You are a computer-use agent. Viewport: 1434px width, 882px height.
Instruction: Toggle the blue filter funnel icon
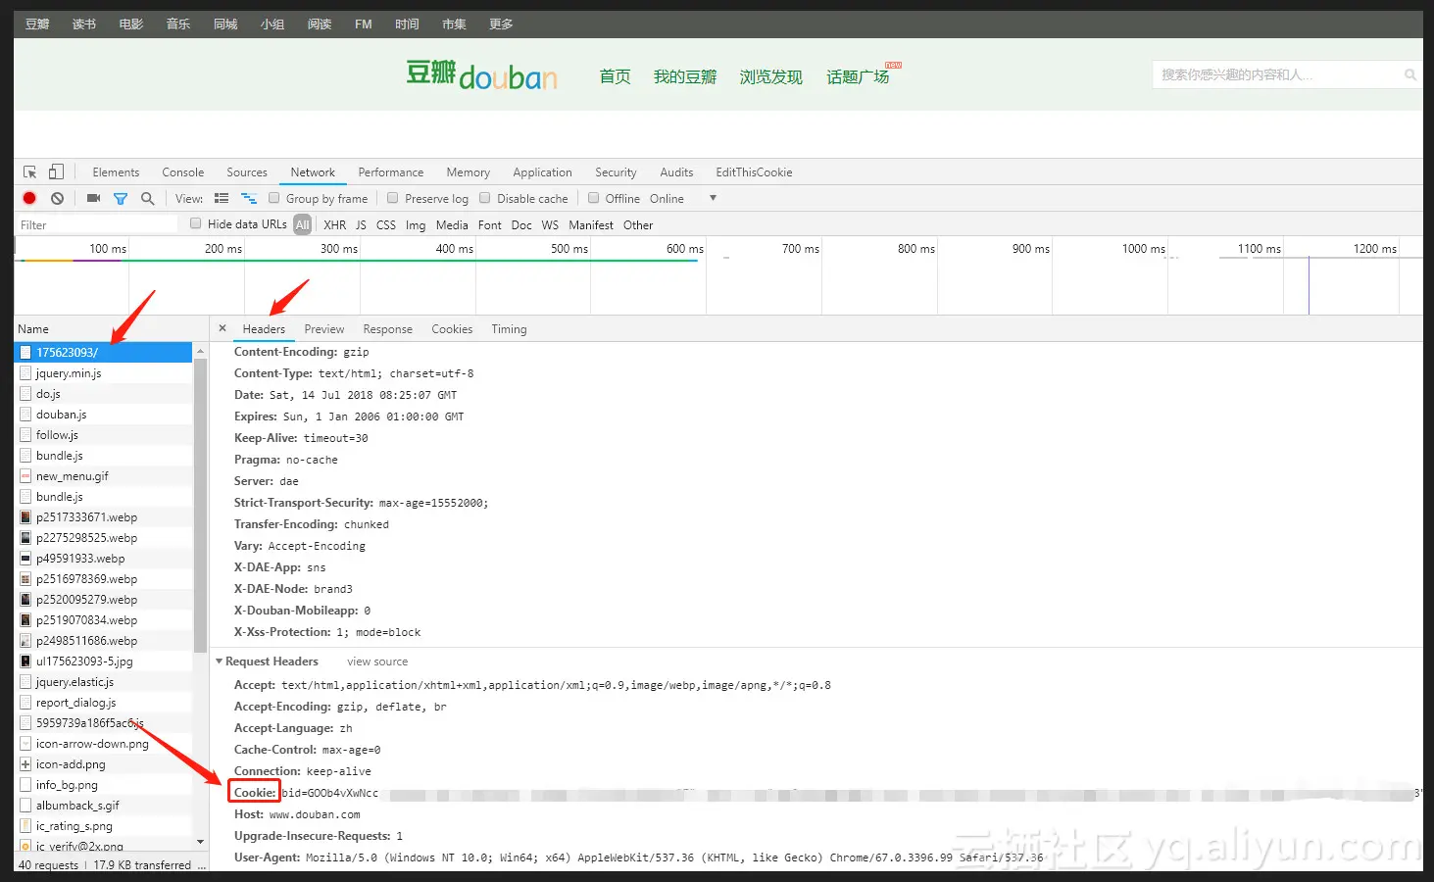tap(121, 198)
